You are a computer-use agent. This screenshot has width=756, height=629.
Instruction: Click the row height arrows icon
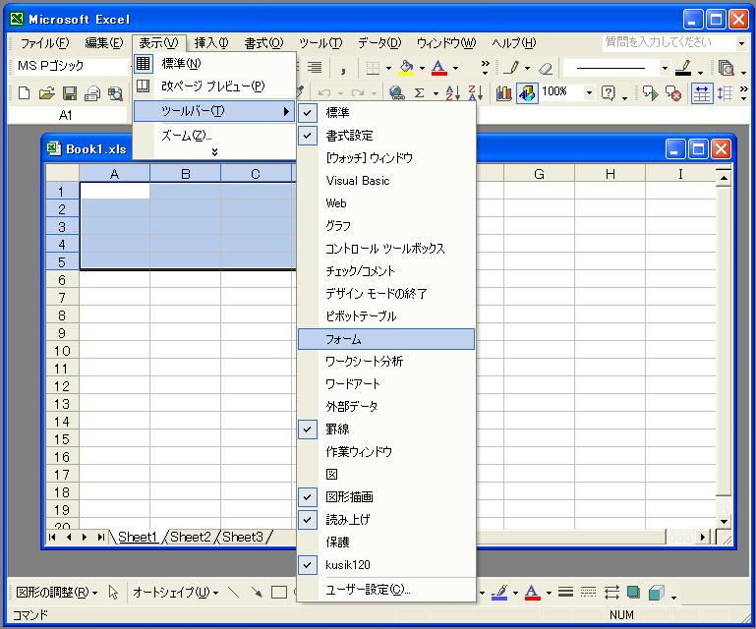click(x=726, y=93)
